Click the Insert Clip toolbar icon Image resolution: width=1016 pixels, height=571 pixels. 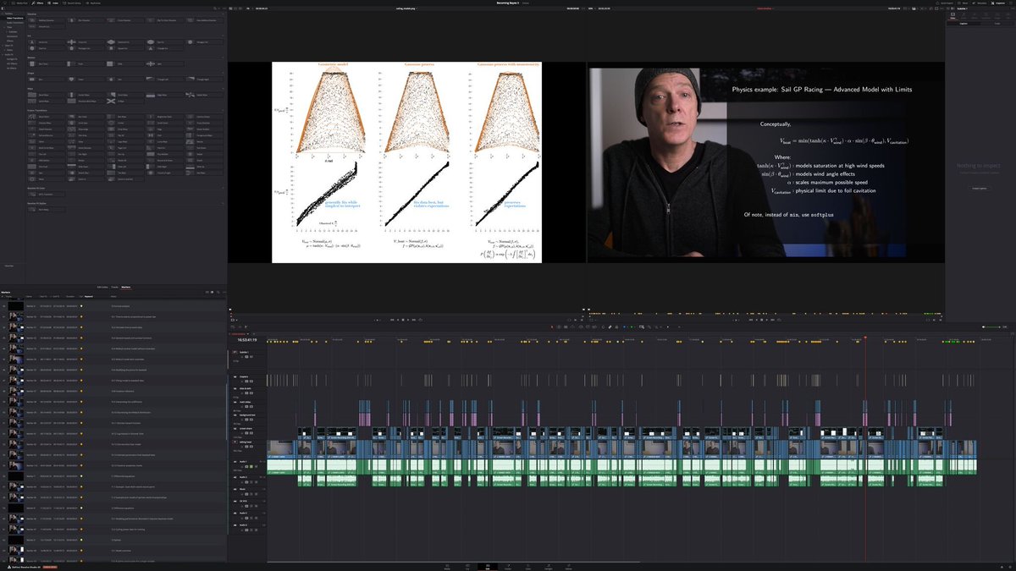[581, 327]
